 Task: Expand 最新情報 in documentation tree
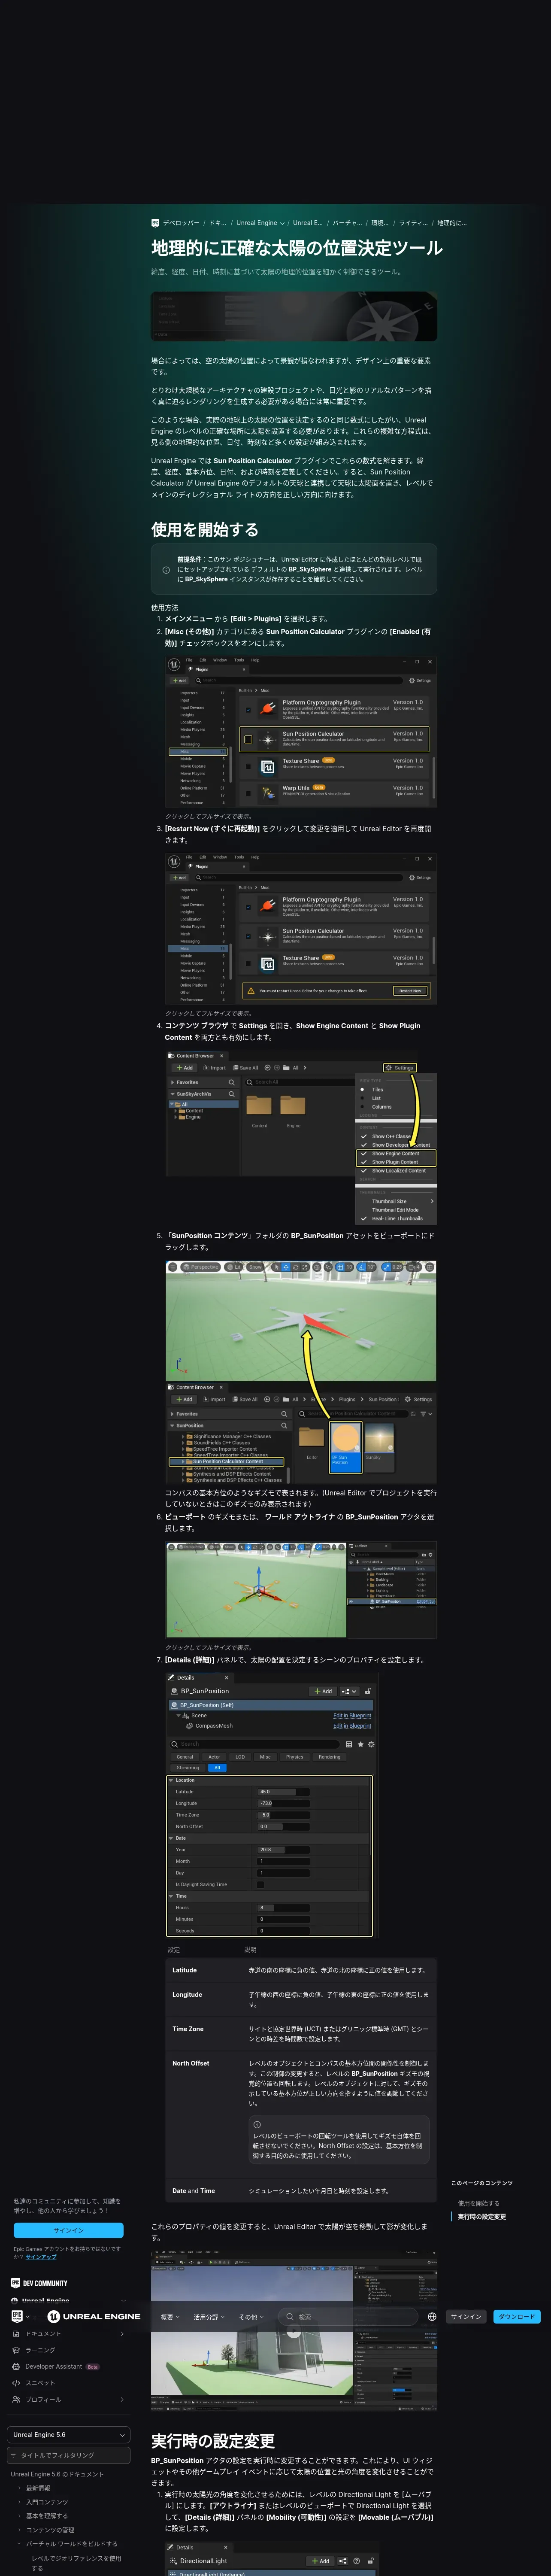click(x=19, y=2488)
